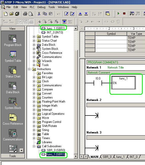The width and height of the screenshot is (145, 165).
Task: Open Status Chart in View bar
Action: pos(13,72)
